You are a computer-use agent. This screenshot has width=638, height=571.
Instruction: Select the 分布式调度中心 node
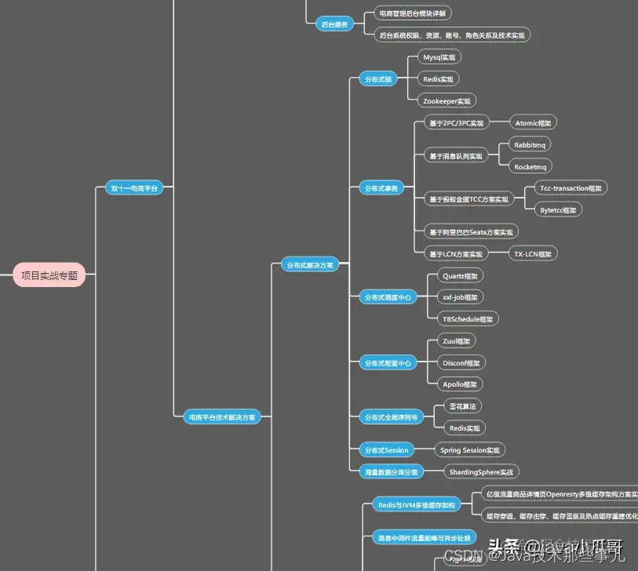coord(388,297)
